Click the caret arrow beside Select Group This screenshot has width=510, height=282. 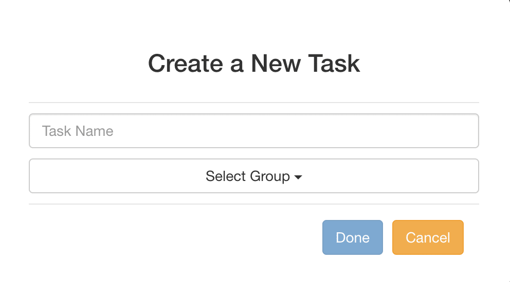(x=298, y=177)
